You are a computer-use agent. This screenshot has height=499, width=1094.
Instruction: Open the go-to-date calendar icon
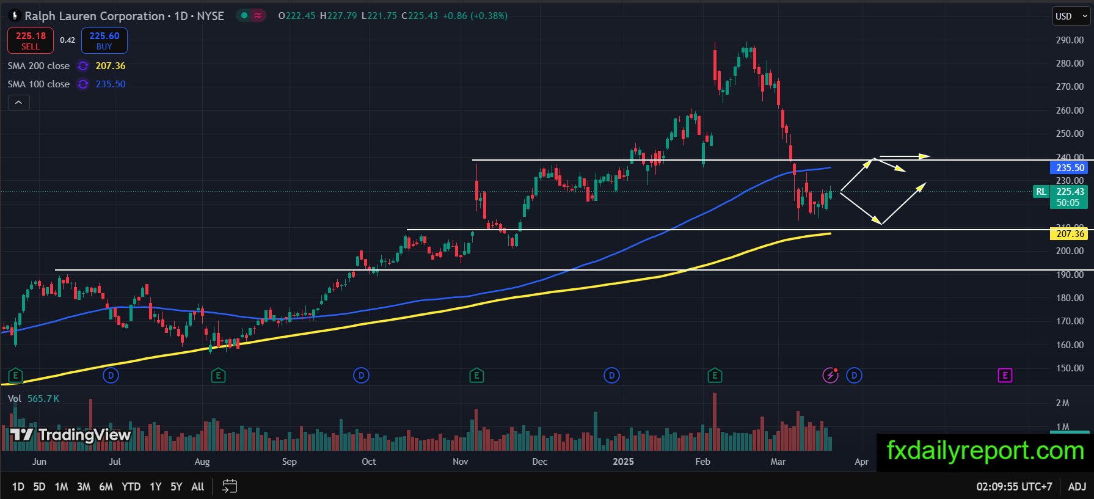(x=230, y=486)
